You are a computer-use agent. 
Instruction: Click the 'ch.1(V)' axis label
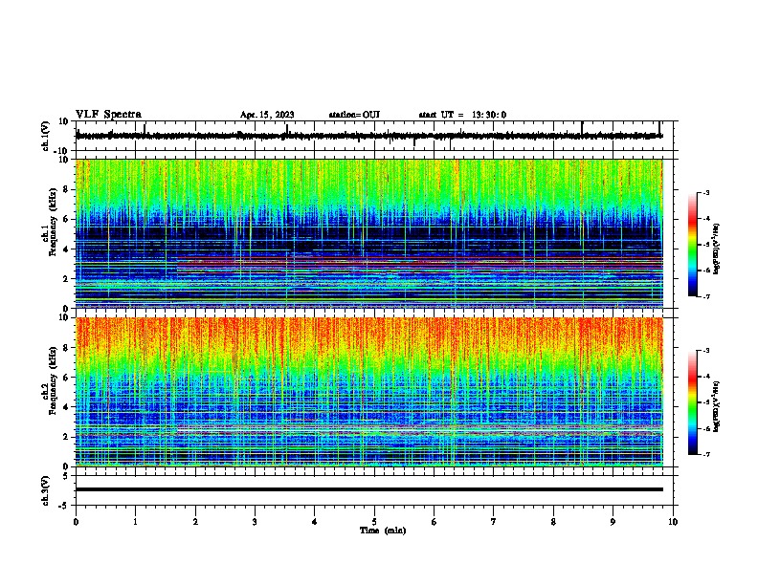[x=46, y=136]
